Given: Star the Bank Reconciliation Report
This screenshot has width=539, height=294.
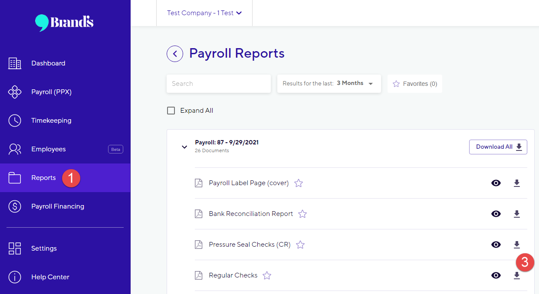Looking at the screenshot, I should click(x=302, y=214).
